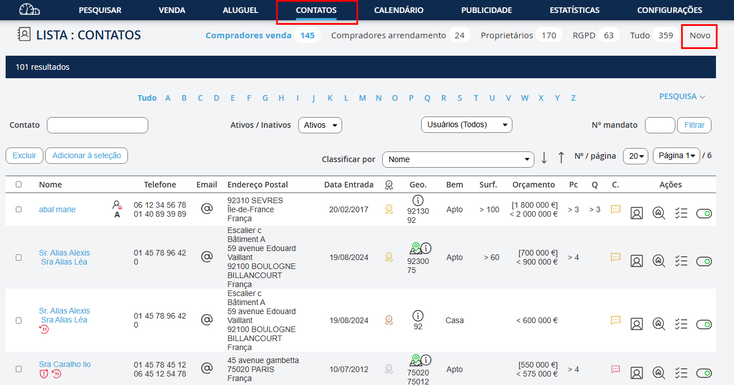The width and height of the screenshot is (734, 385).
Task: Open the Ativos / Inativos dropdown
Action: click(x=320, y=125)
